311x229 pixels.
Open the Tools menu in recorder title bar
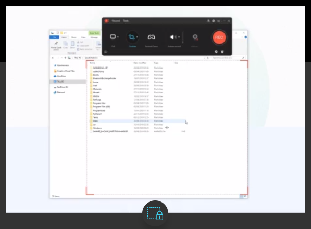(x=126, y=21)
